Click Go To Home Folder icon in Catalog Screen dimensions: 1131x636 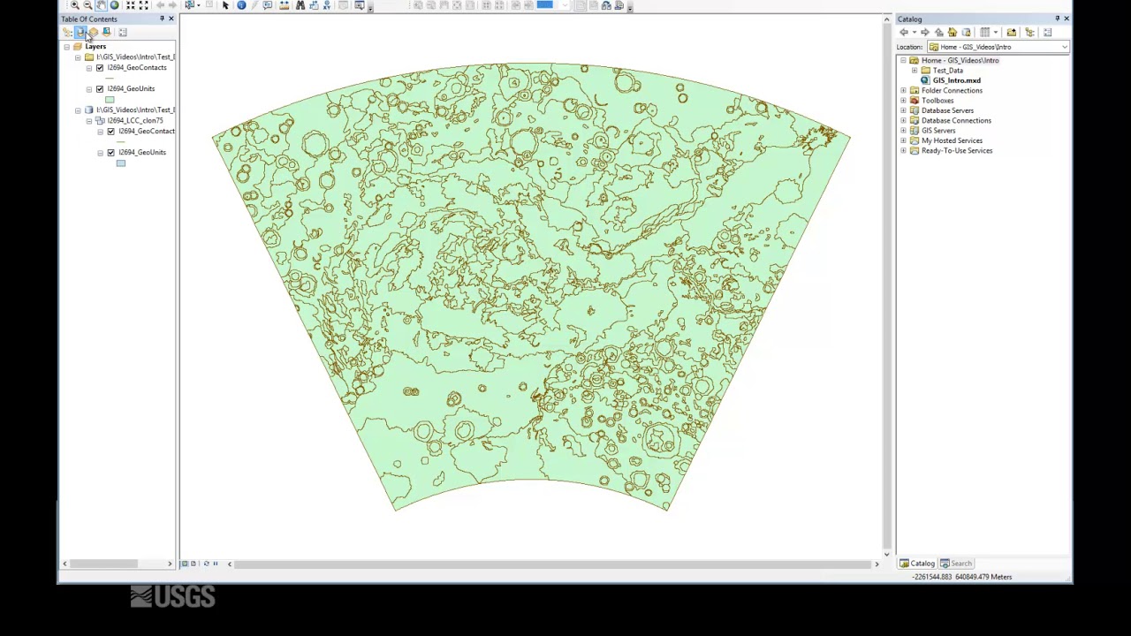click(953, 33)
